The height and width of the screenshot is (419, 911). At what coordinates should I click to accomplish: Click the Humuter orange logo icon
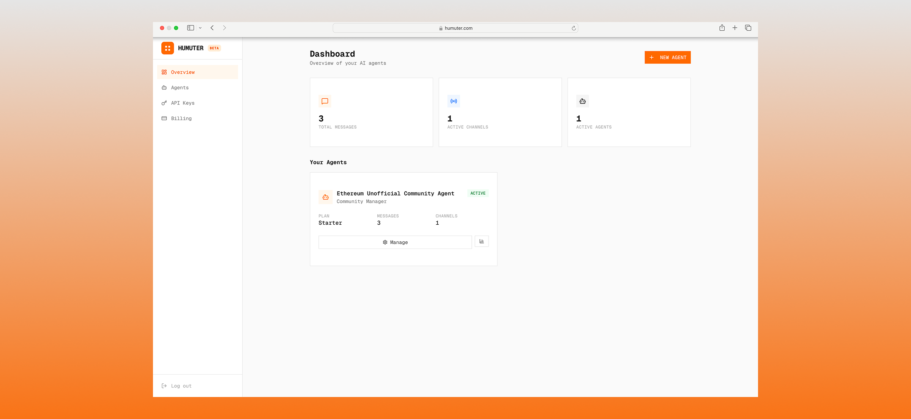click(x=167, y=48)
